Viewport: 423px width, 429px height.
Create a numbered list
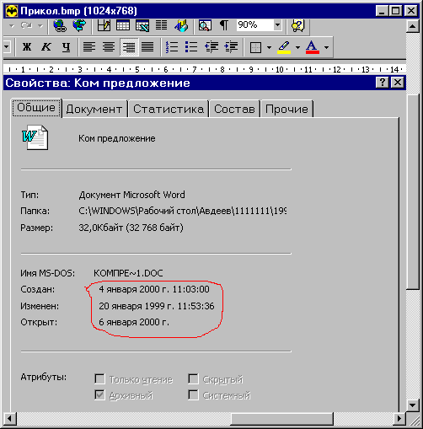click(x=172, y=47)
